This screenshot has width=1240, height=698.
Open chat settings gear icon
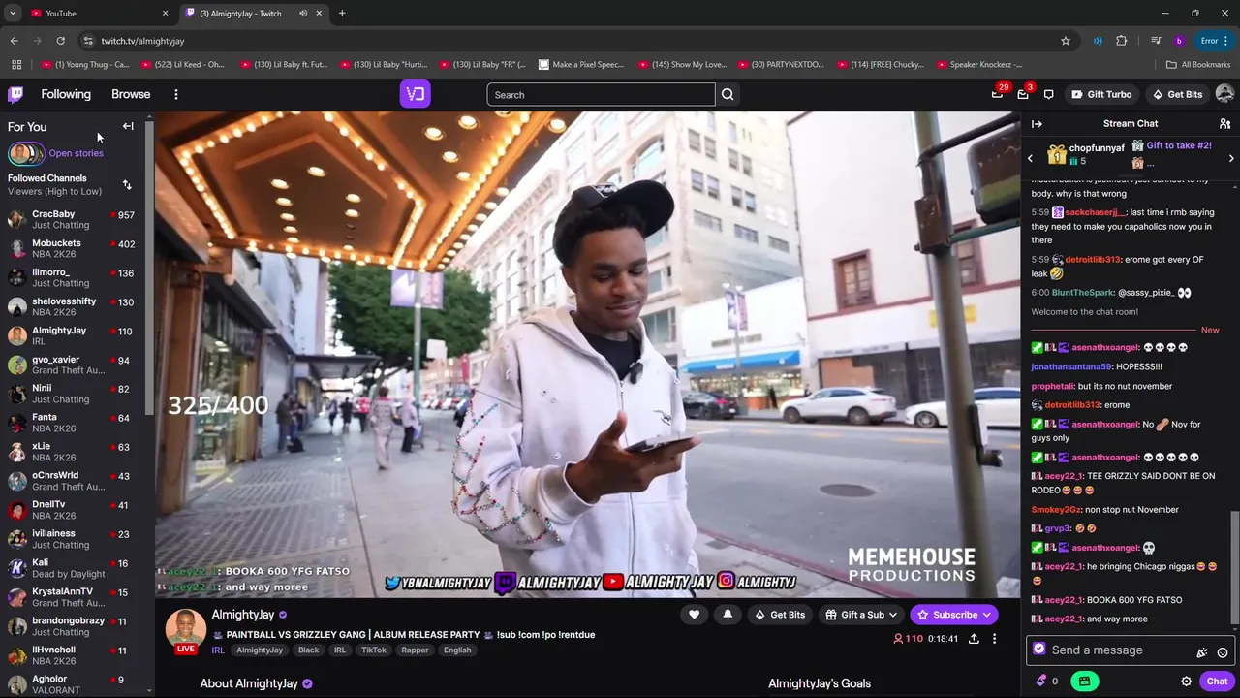[1186, 682]
